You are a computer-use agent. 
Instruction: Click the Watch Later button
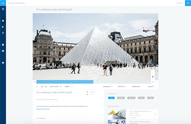(56, 86)
